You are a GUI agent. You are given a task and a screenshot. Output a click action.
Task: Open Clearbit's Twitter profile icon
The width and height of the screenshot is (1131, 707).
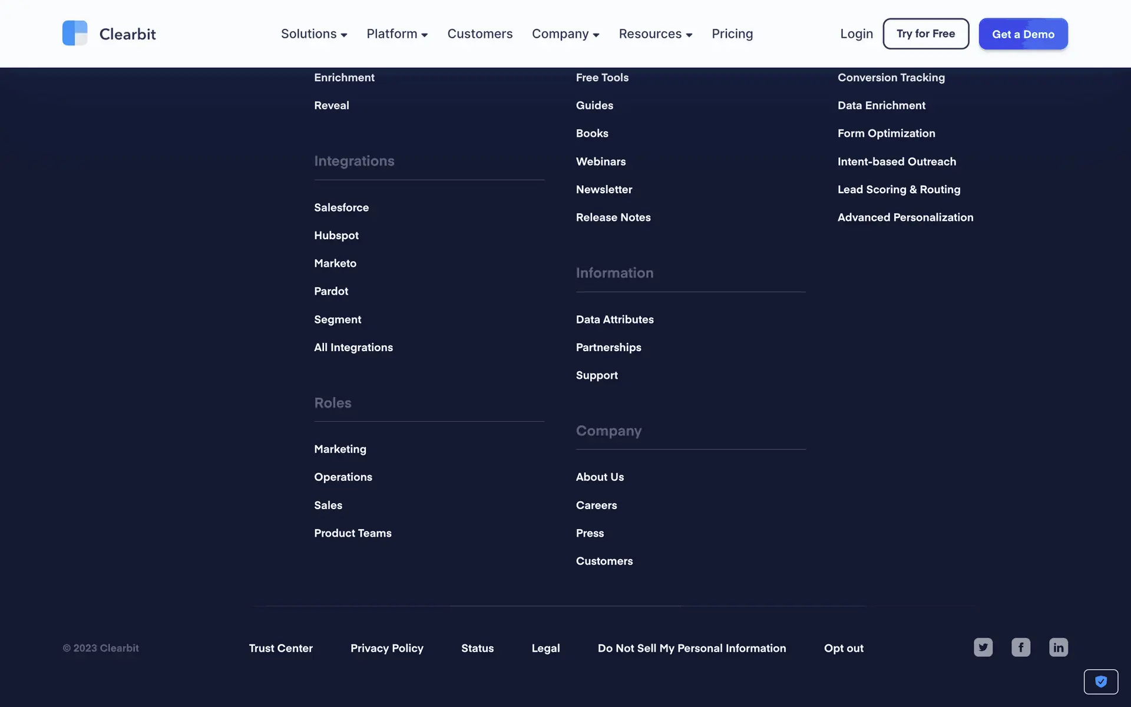pos(983,647)
